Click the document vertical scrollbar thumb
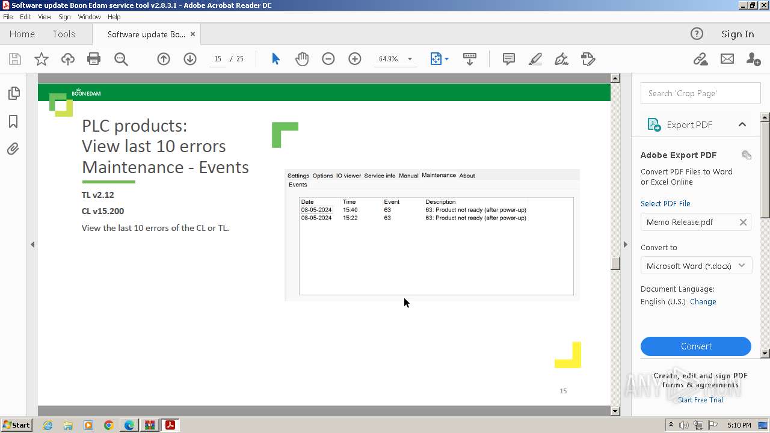 click(615, 263)
